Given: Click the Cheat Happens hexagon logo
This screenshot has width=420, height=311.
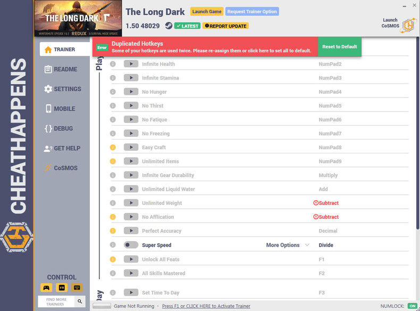Looking at the screenshot, I should [x=16, y=237].
